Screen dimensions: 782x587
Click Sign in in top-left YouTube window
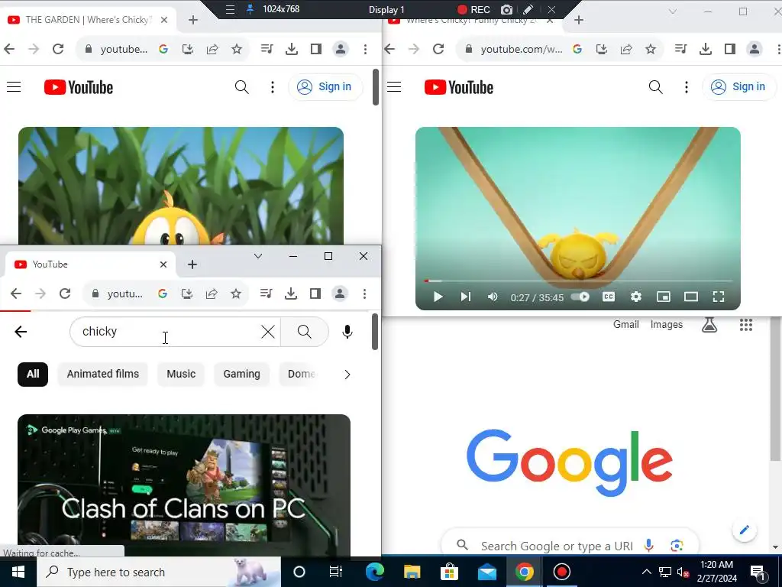[325, 87]
